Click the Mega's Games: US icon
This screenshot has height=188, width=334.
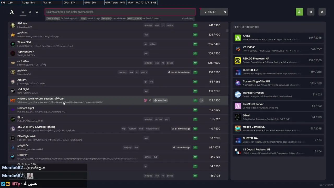tap(238, 128)
